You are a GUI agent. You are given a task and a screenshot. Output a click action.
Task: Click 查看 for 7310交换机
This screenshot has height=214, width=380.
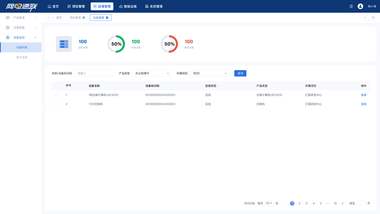click(363, 104)
